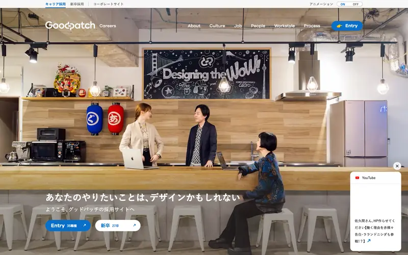Open the Process menu item
This screenshot has width=408, height=255.
tap(312, 26)
